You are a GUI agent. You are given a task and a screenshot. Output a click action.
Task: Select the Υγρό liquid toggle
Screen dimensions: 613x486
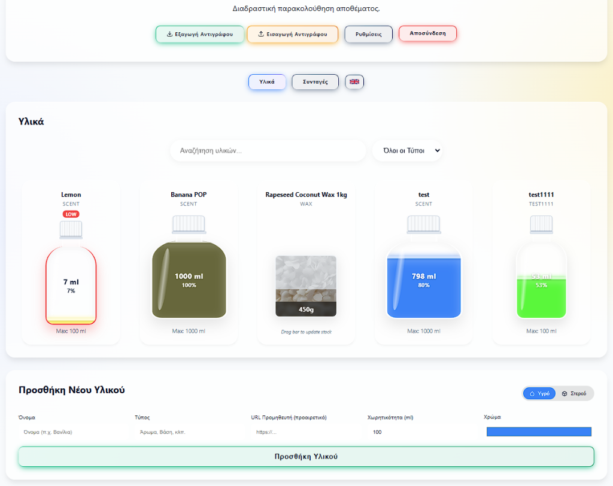click(539, 393)
